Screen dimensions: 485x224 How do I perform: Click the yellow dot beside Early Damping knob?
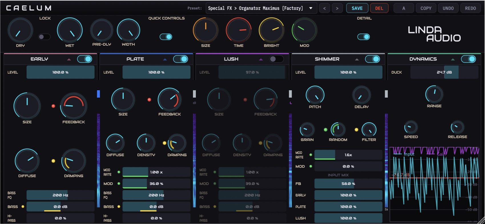pyautogui.click(x=53, y=161)
